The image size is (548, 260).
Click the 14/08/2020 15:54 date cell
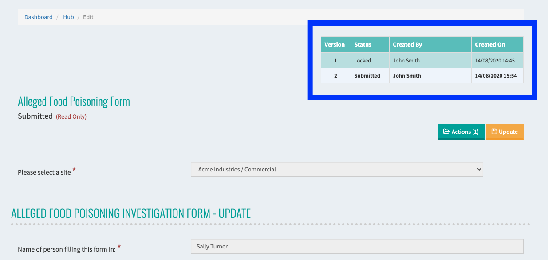(x=497, y=76)
